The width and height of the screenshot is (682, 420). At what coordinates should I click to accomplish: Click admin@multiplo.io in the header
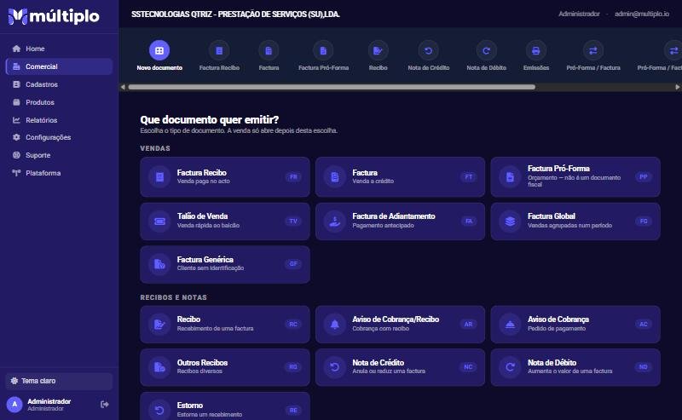coord(642,14)
